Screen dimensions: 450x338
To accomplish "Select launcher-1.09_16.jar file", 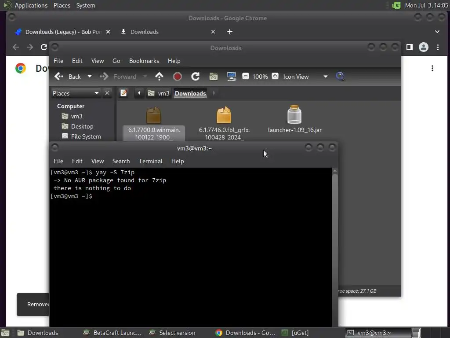I will pos(294,119).
